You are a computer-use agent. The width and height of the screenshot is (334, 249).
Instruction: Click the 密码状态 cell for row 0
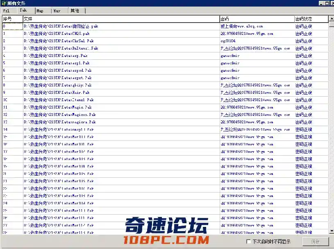[x=311, y=26]
